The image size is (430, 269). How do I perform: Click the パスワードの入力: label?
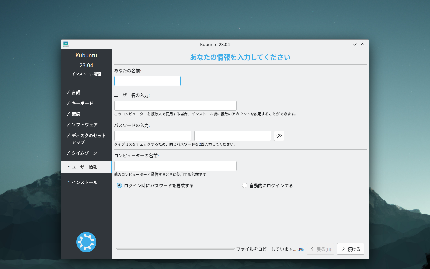click(x=132, y=125)
